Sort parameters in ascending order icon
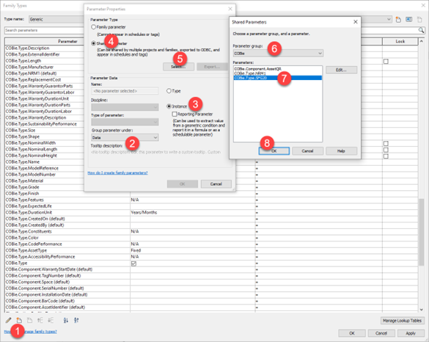 click(66, 320)
